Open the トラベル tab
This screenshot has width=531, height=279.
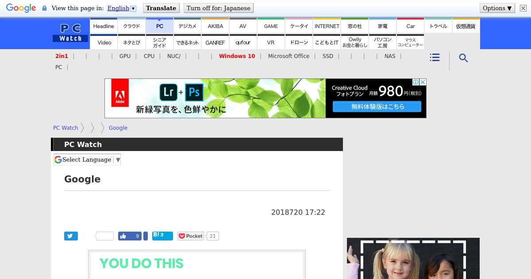pyautogui.click(x=438, y=26)
